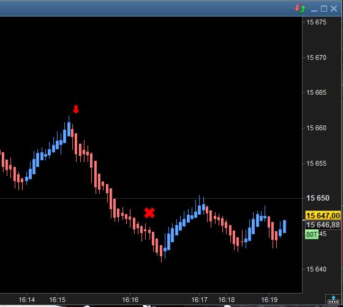This screenshot has height=307, width=343.
Task: Click the 16:17 time axis label
Action: [199, 300]
